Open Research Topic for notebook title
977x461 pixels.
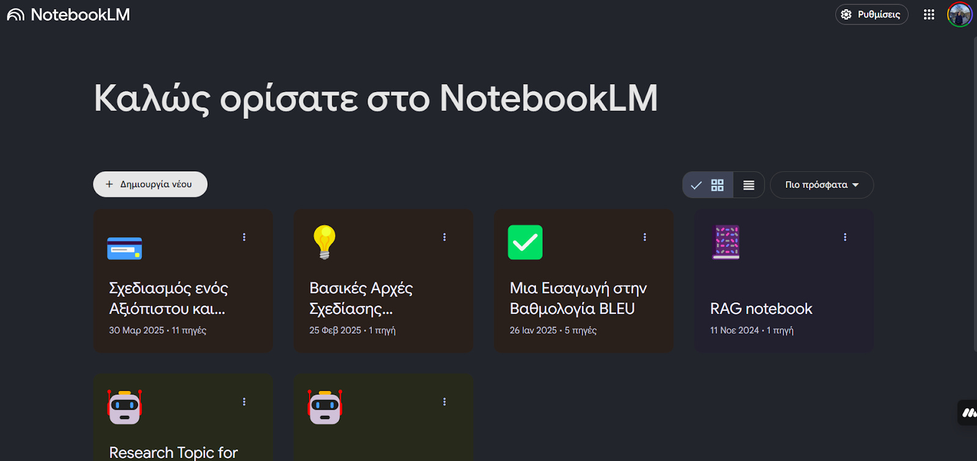[173, 452]
